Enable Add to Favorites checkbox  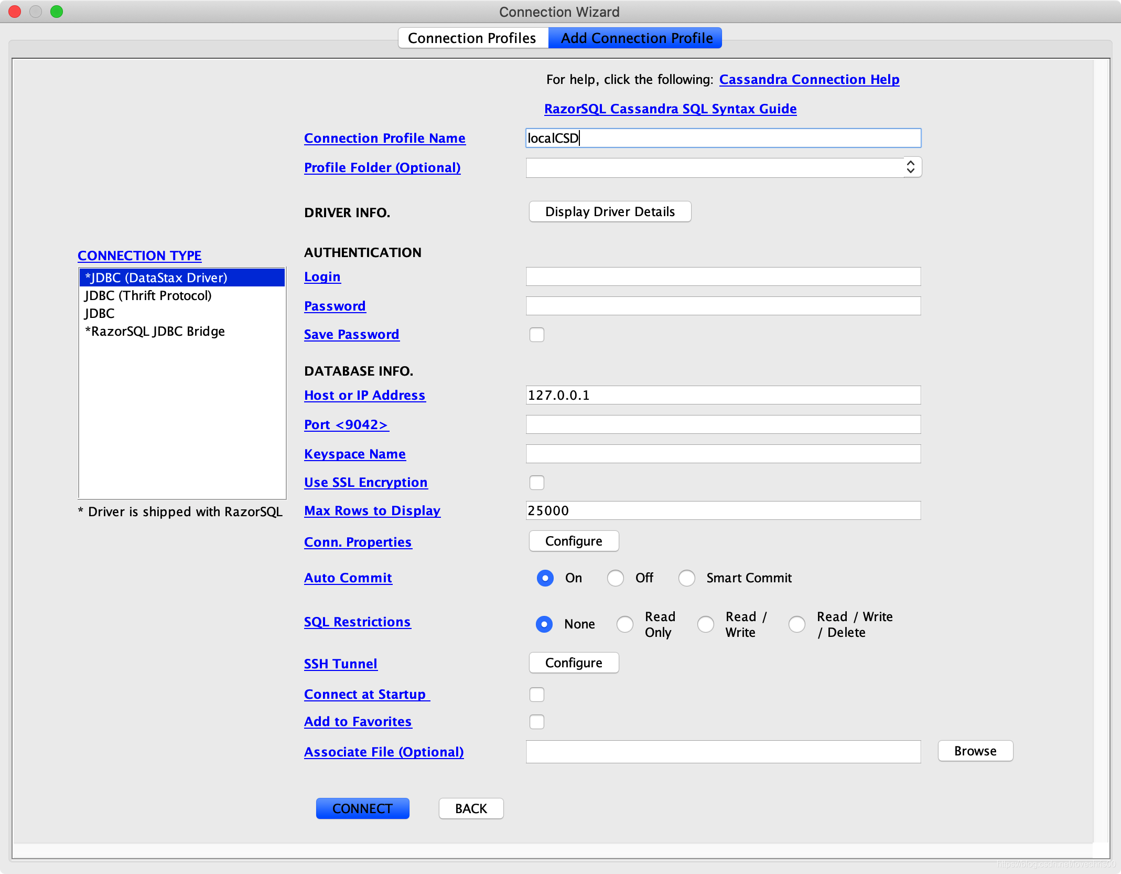point(536,722)
